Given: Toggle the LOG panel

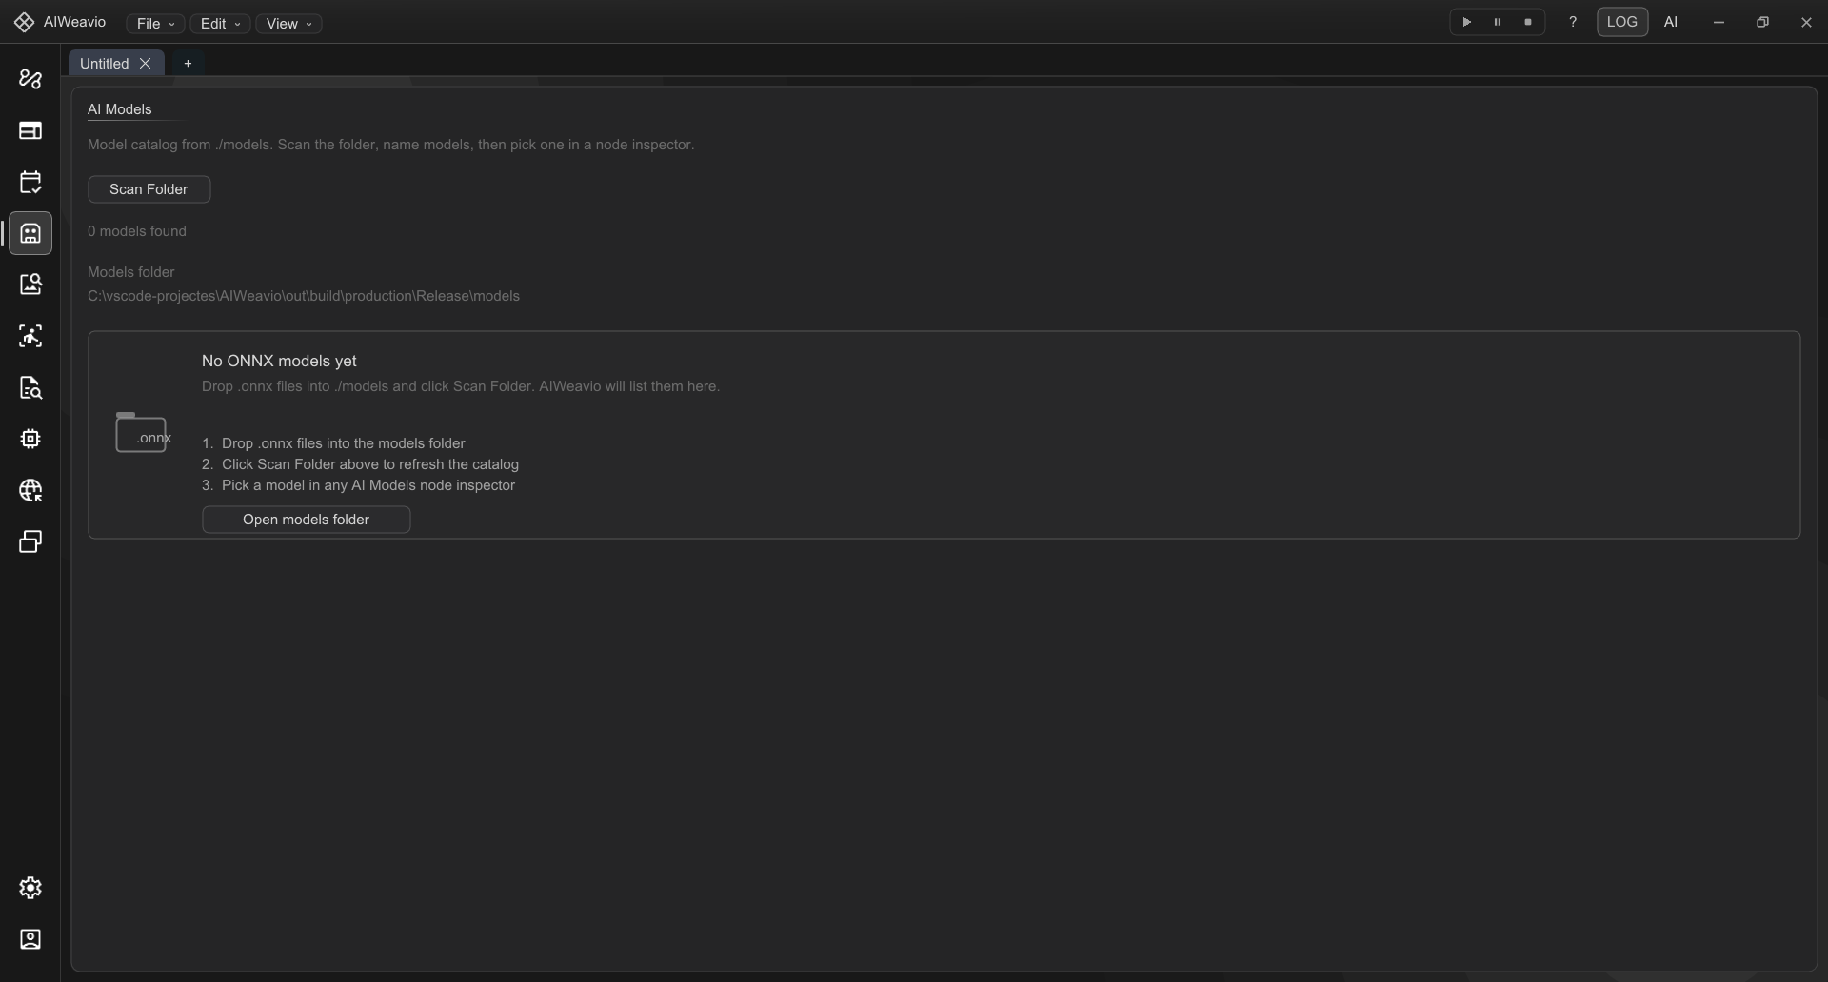Looking at the screenshot, I should click(x=1622, y=22).
